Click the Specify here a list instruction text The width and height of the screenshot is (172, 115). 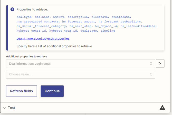pyautogui.click(x=54, y=46)
